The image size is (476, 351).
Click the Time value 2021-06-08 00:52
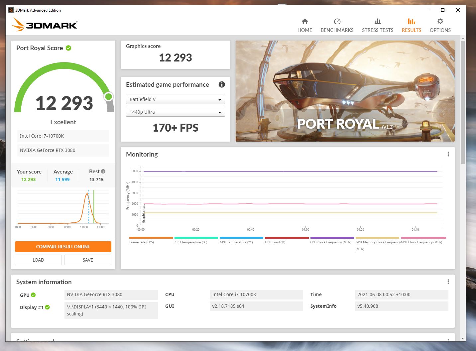402,294
